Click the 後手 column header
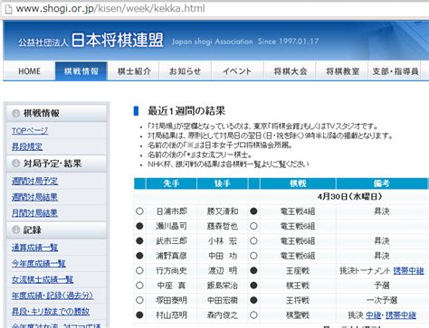The image size is (429, 328). click(x=223, y=183)
